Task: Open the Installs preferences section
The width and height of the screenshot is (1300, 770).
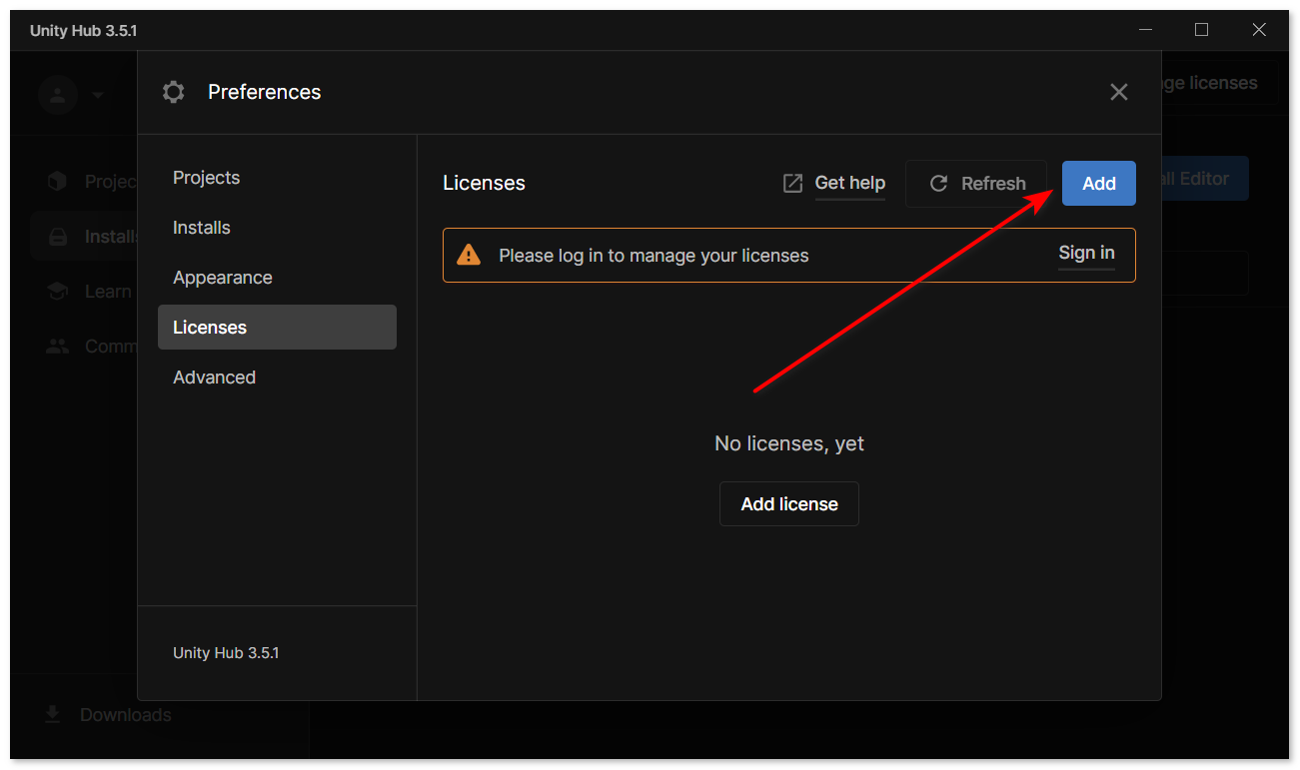Action: (277, 228)
